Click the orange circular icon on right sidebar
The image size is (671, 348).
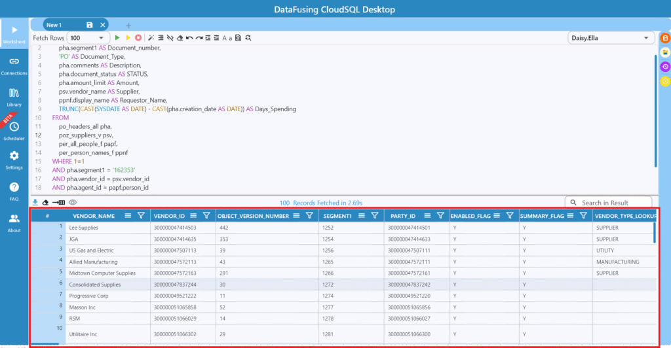[665, 38]
